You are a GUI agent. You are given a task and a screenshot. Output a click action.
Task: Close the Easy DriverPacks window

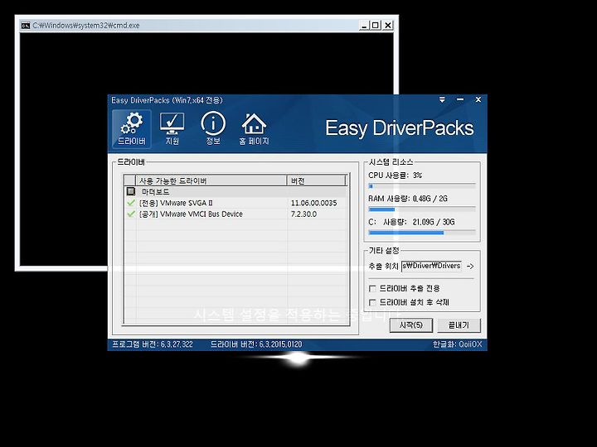[x=478, y=99]
